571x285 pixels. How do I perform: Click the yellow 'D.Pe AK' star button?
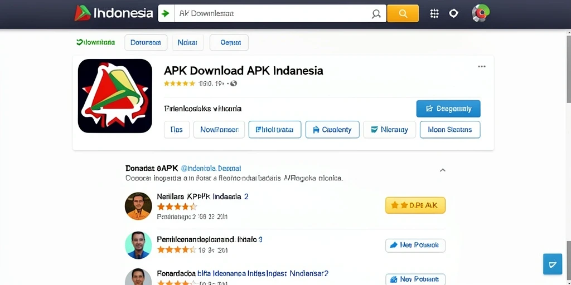(415, 205)
